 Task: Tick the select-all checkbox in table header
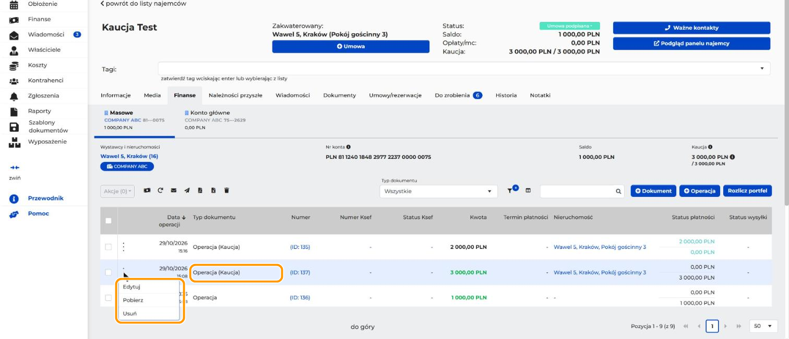pos(109,220)
